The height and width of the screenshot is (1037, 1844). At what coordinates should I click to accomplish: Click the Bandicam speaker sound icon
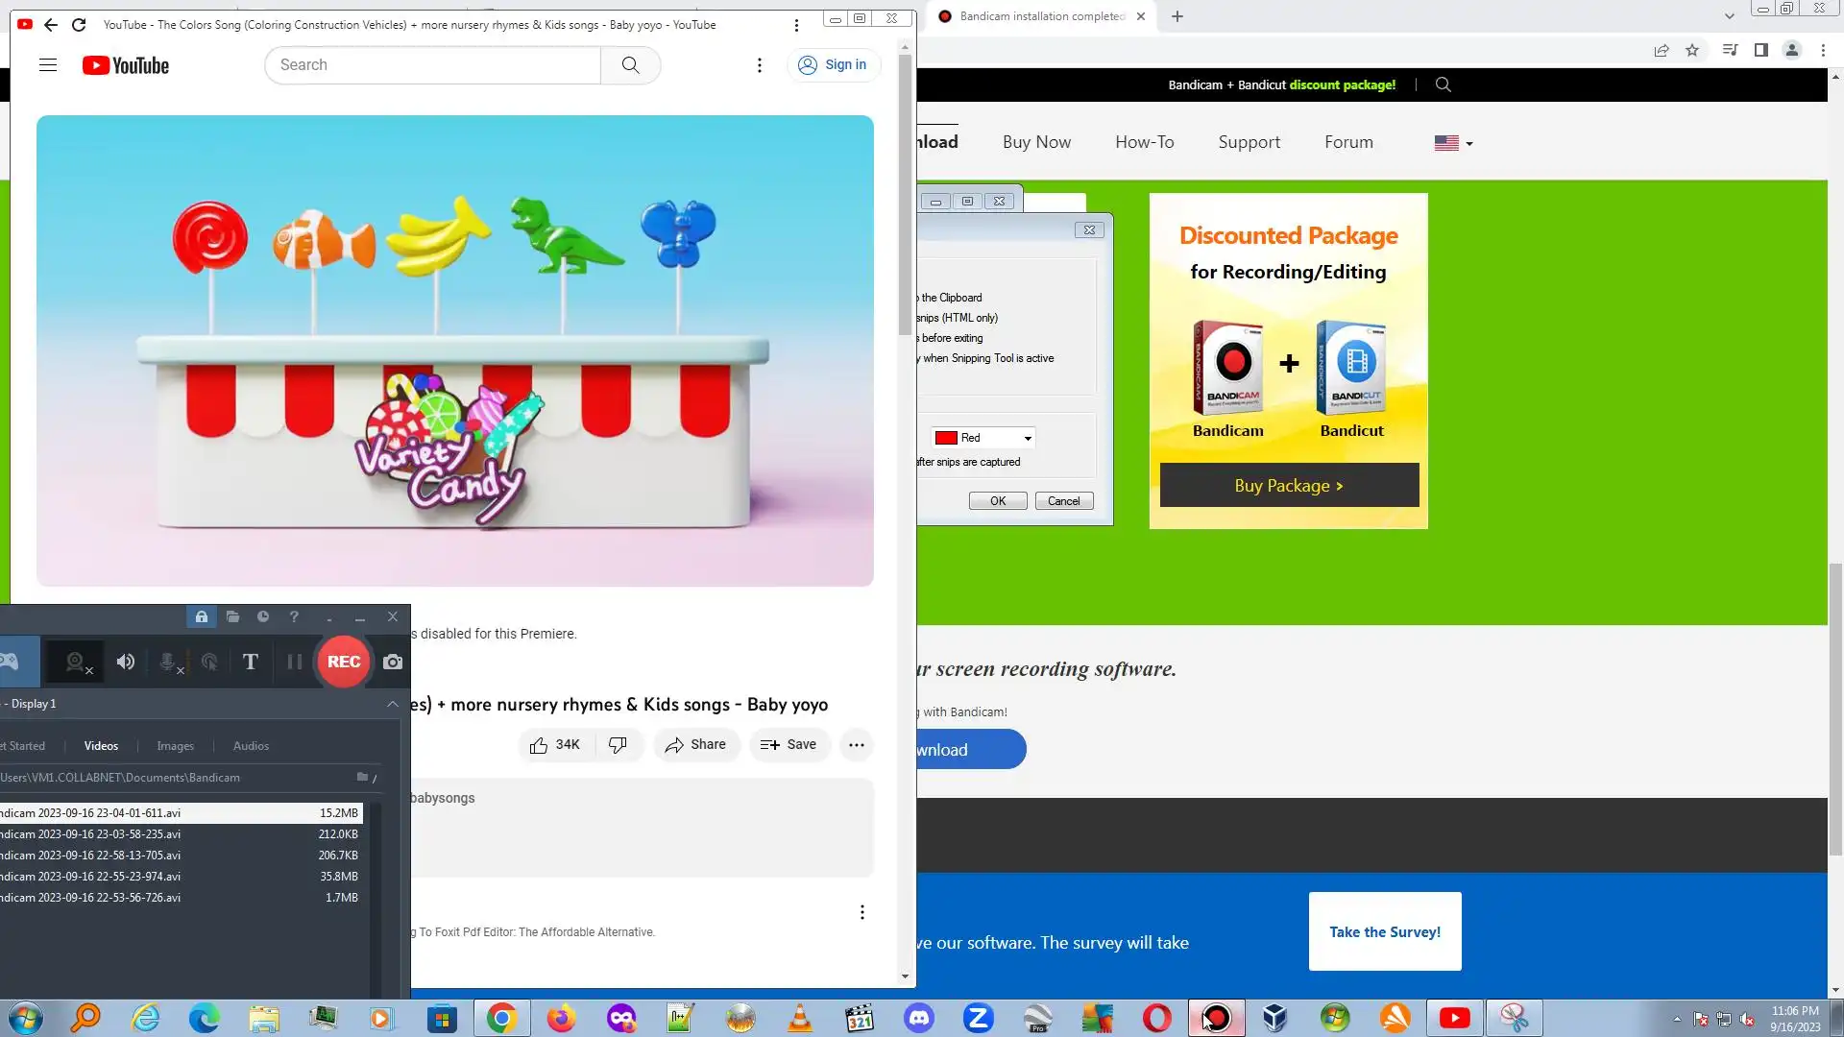(x=126, y=662)
